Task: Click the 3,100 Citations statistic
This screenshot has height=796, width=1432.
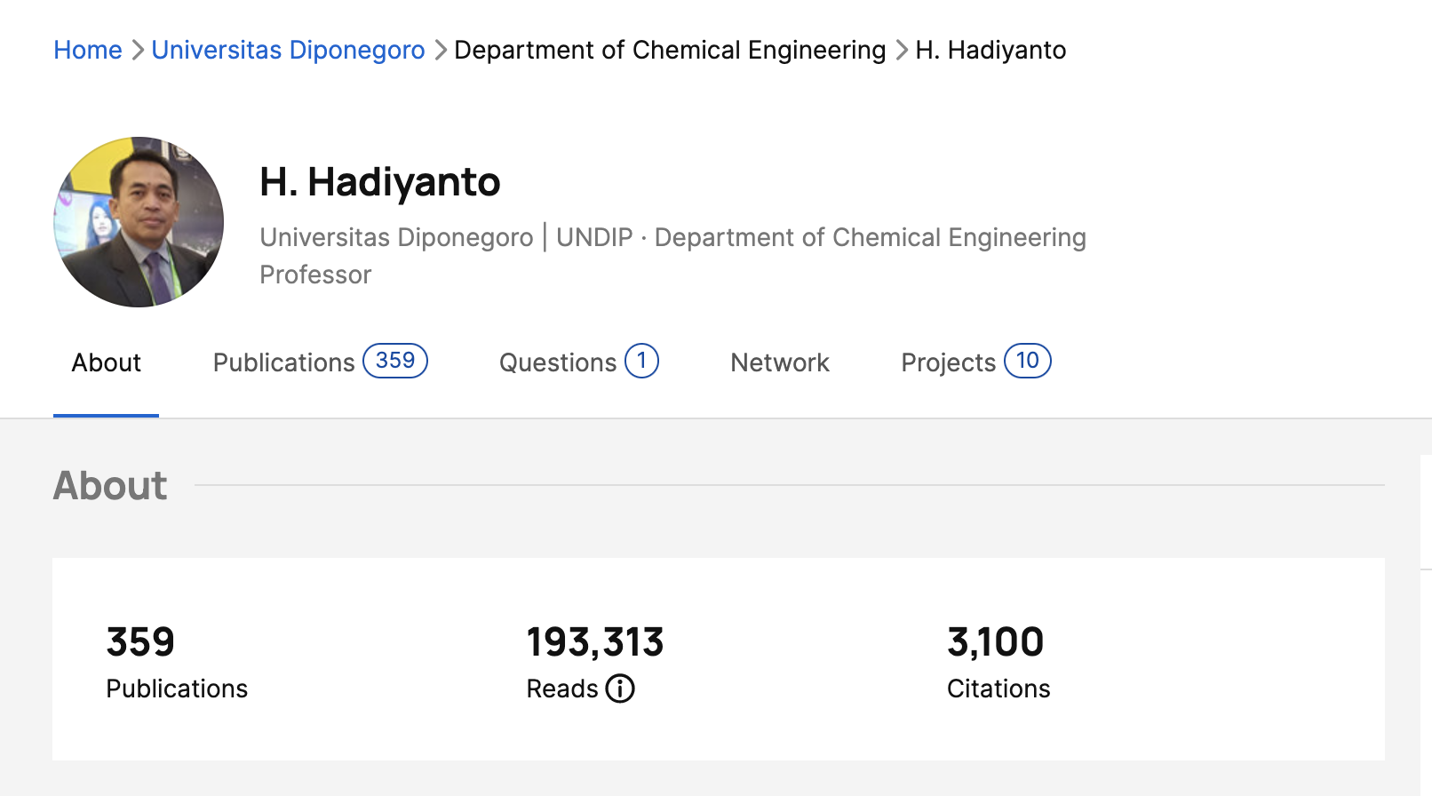Action: 995,642
